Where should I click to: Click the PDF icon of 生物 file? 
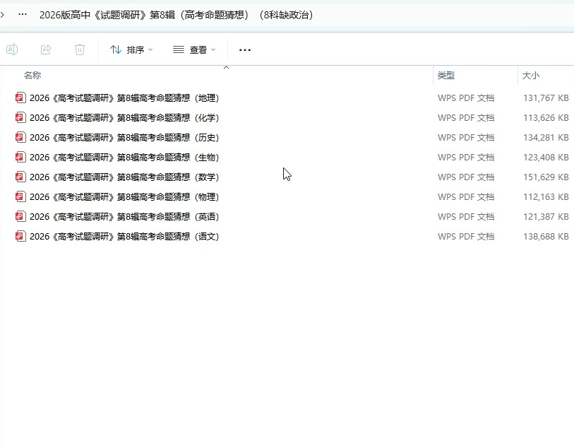[20, 158]
